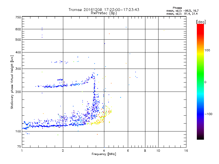The width and height of the screenshot is (219, 164).
Task: Click the '0' colorbar tick label
Action: 205,82
